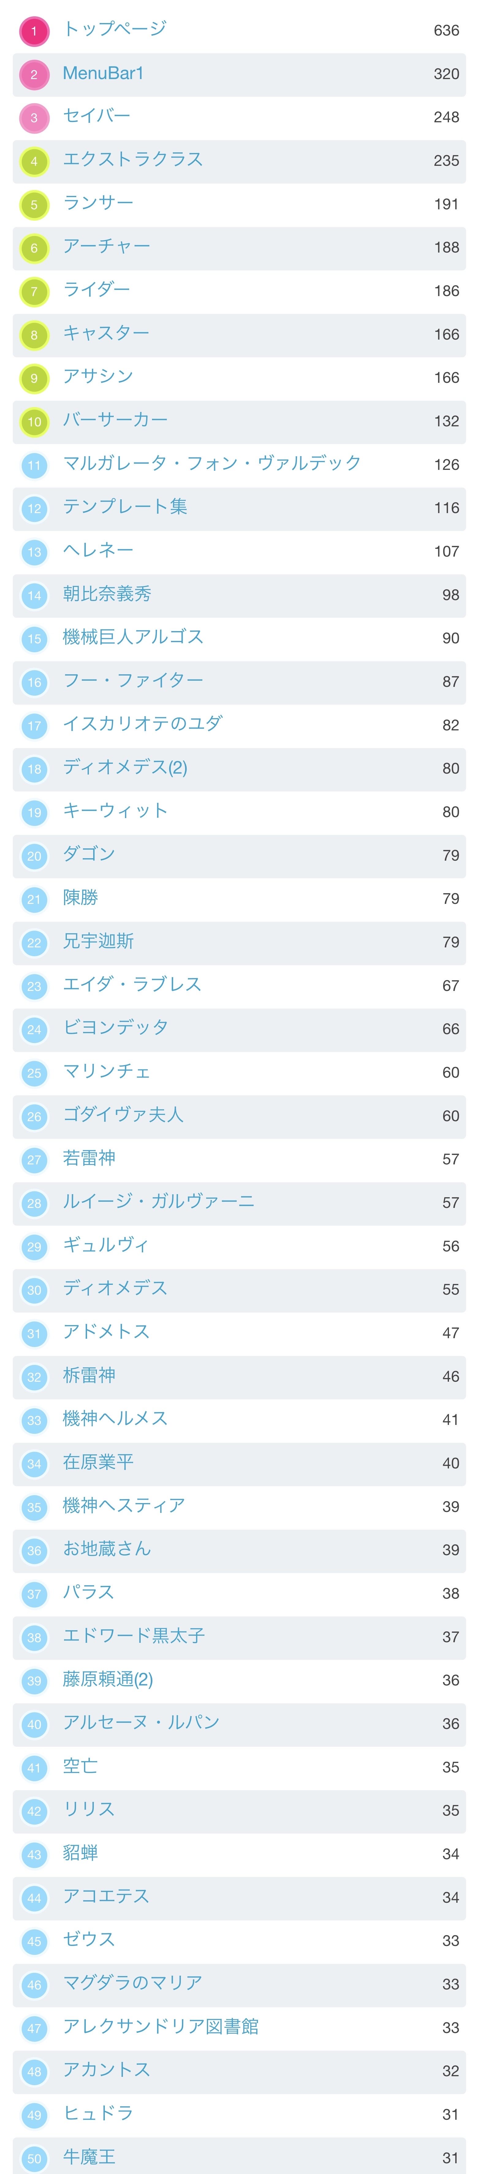Open the エクストラクラス link
The image size is (479, 2174).
(x=132, y=159)
